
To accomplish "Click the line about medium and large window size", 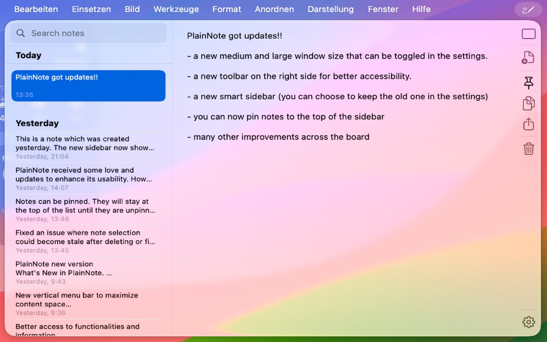I will click(337, 56).
